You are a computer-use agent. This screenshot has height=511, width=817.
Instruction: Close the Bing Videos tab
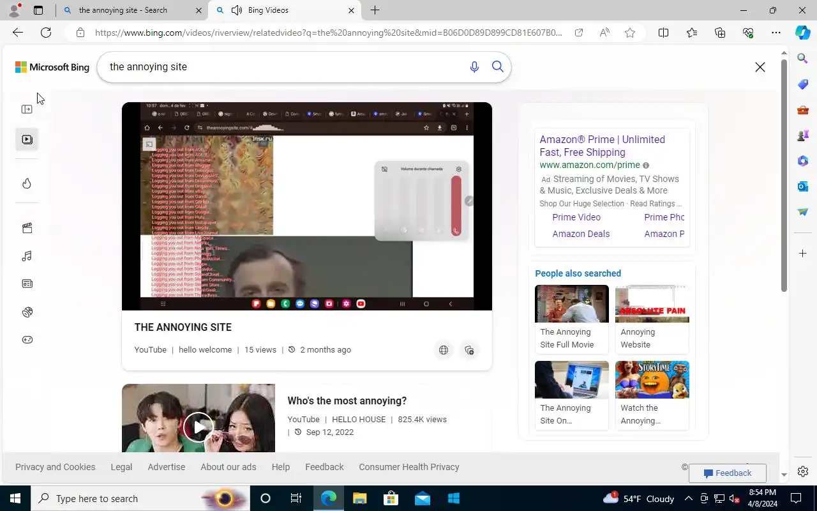click(x=351, y=10)
